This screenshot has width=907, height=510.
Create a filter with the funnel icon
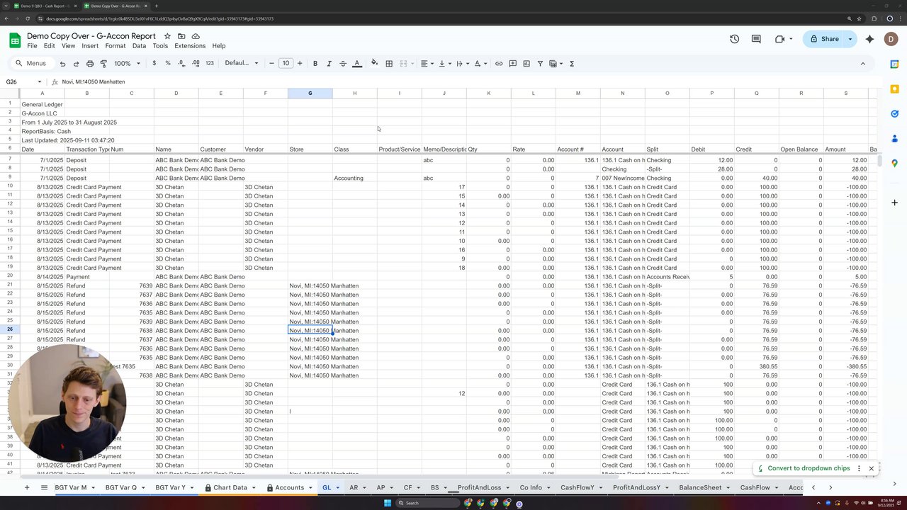click(540, 64)
